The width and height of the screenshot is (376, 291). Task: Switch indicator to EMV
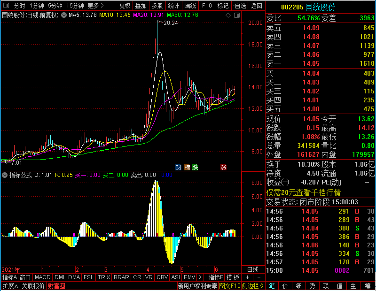189,277
